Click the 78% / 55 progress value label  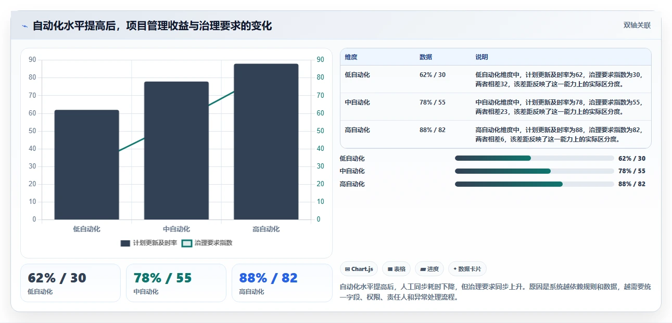coord(632,171)
